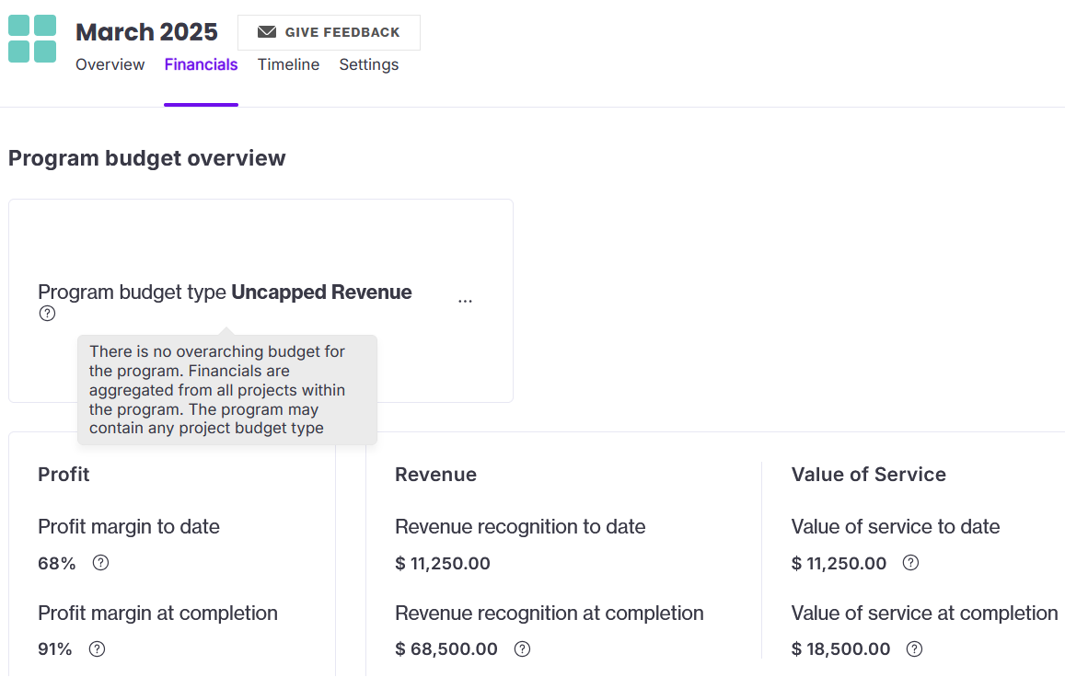Screen dimensions: 1065x677
Task: Click help icon beside $ 68,500.00 revenue
Action: coord(522,649)
